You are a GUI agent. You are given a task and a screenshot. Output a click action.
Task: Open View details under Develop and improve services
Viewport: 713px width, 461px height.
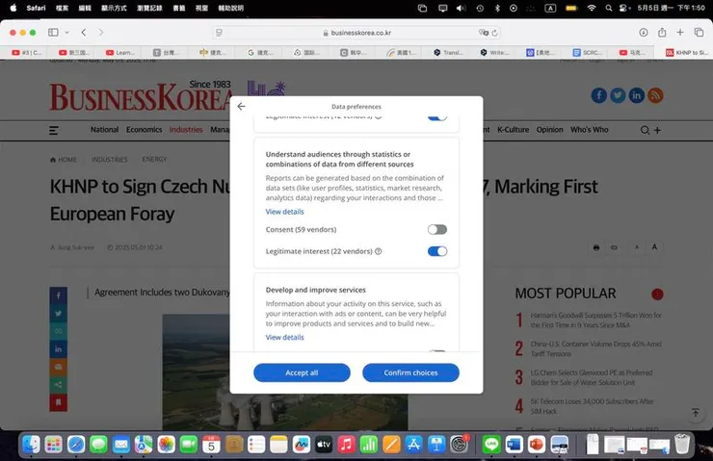284,338
